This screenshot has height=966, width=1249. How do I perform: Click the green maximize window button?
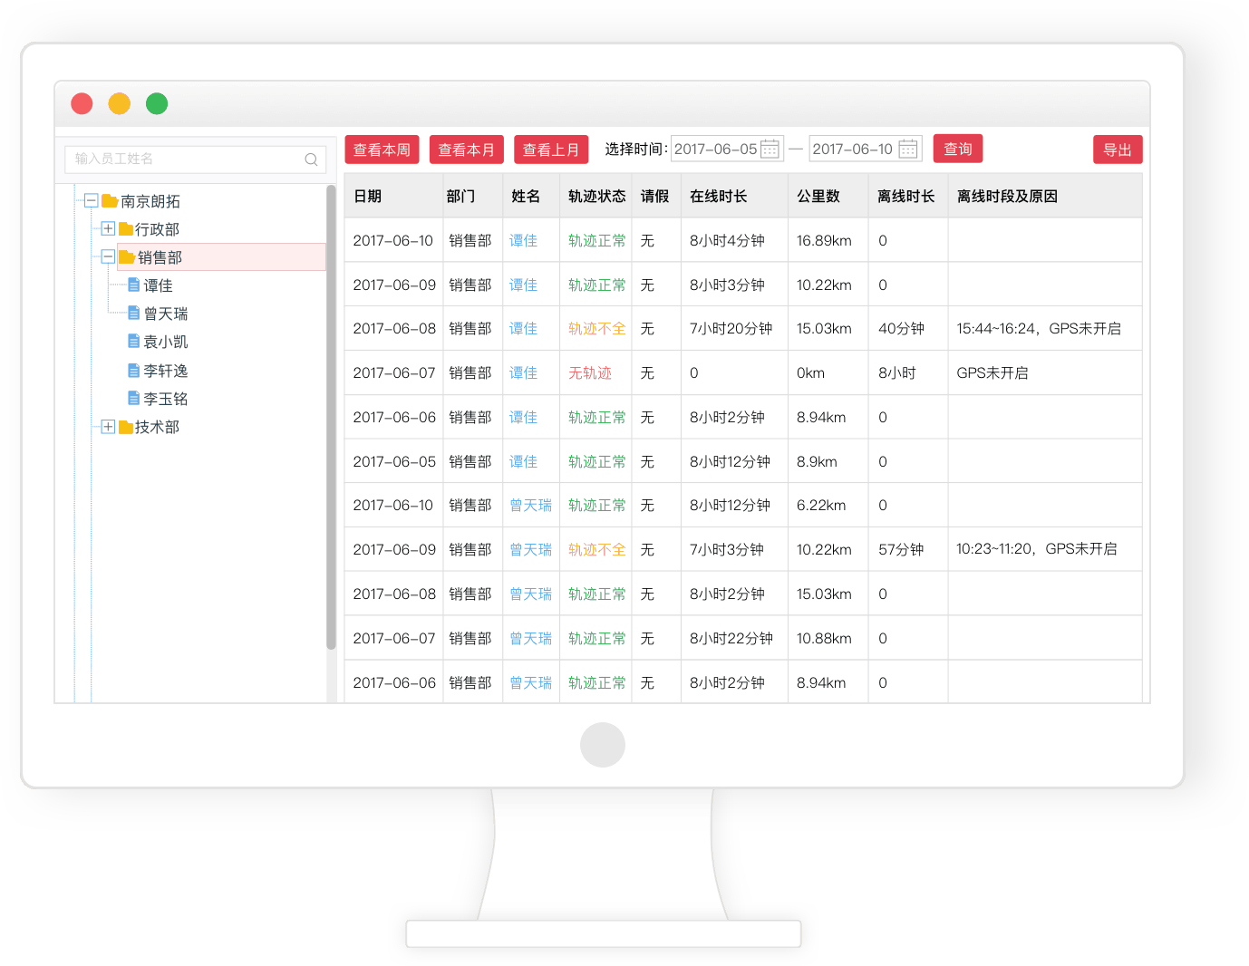pos(157,103)
